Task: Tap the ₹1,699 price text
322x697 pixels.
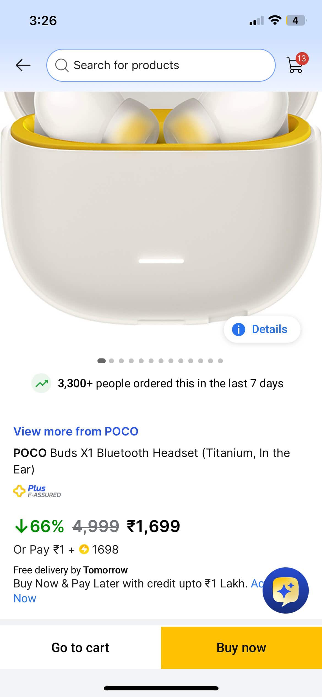Action: [x=153, y=526]
